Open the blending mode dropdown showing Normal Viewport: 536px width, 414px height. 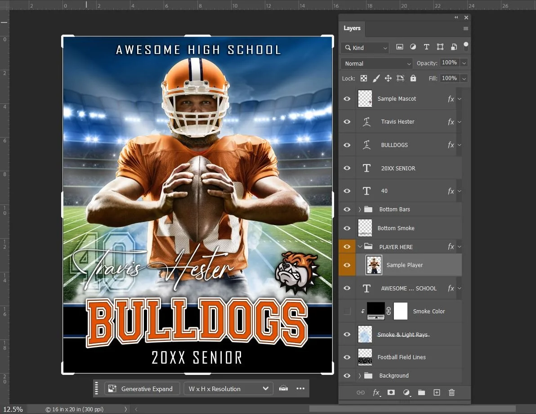376,63
